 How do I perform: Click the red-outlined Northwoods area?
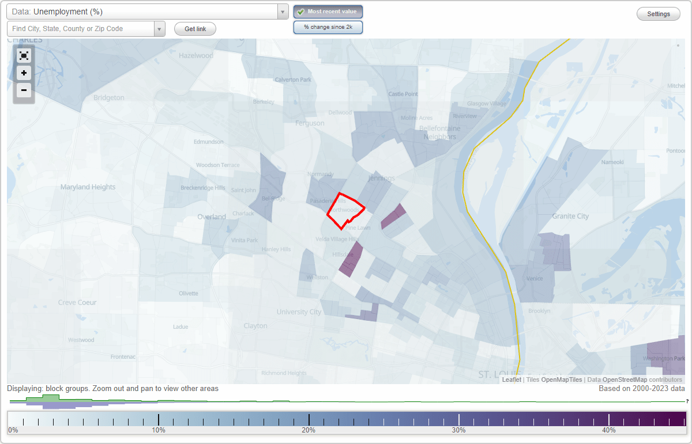coord(345,210)
